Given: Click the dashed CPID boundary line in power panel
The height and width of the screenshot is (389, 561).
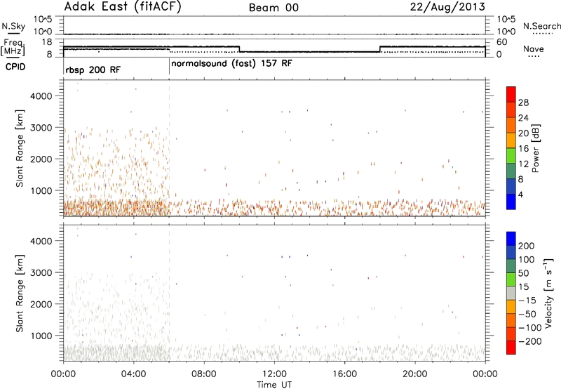Looking at the screenshot, I should (169, 147).
